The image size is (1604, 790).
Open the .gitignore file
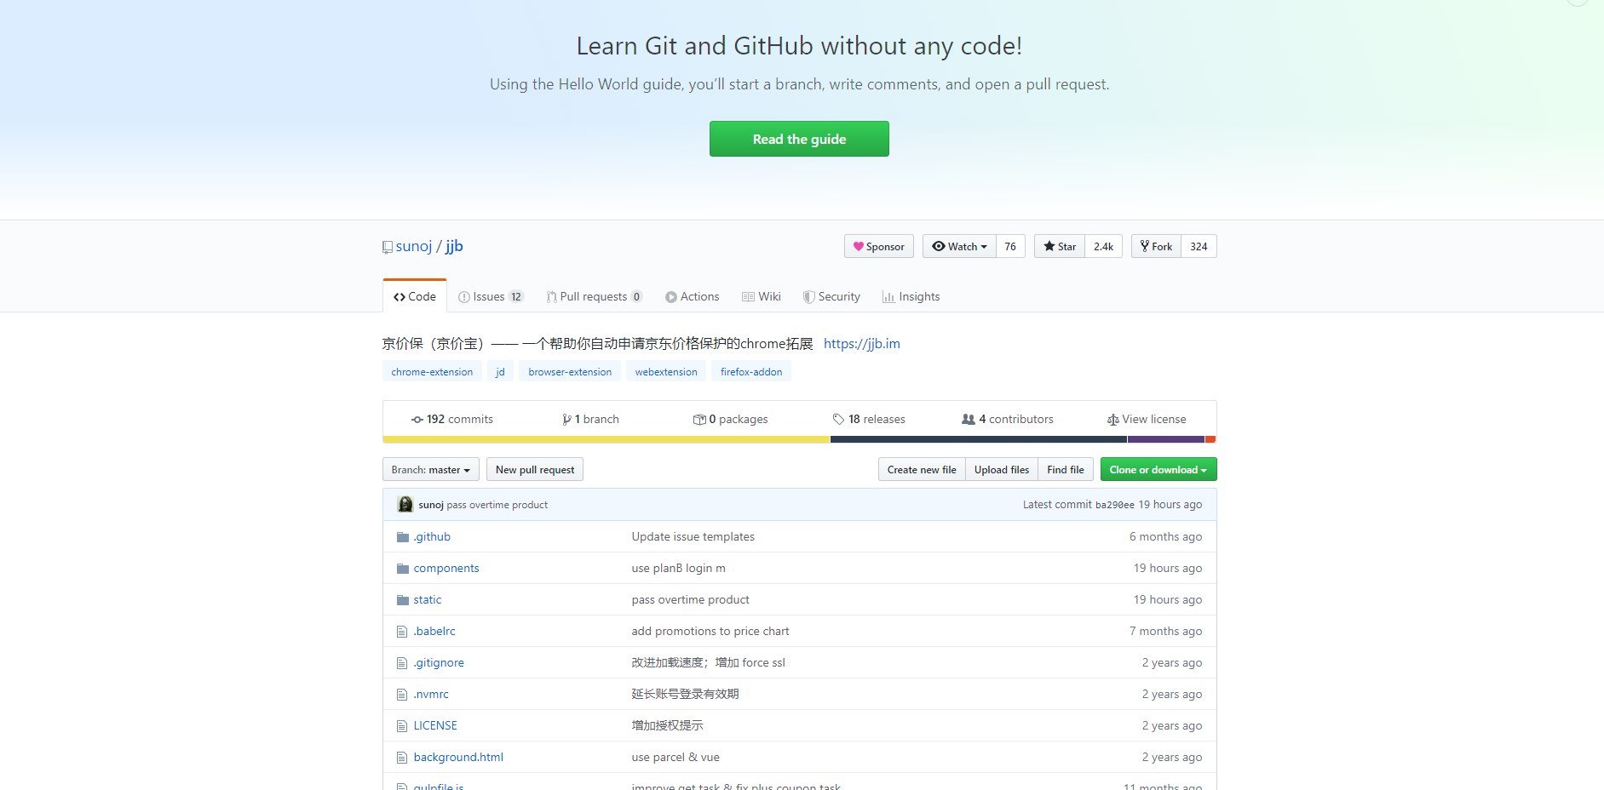(x=439, y=662)
